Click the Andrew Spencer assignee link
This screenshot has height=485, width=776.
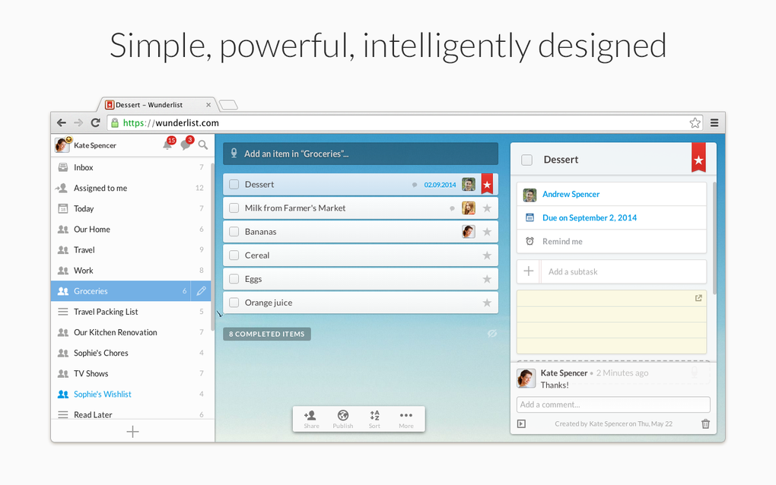click(571, 194)
